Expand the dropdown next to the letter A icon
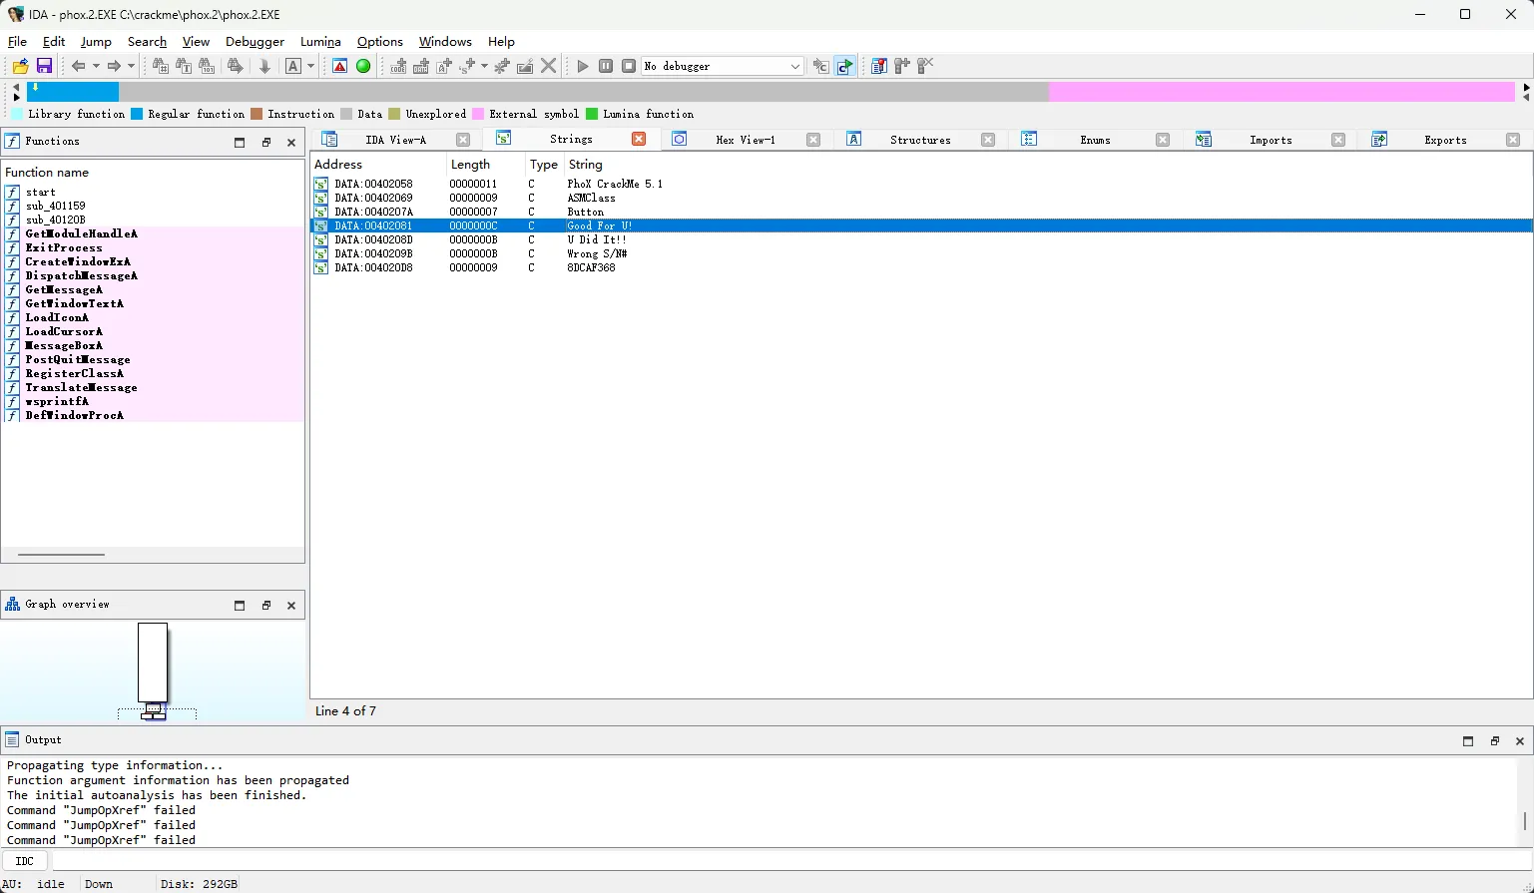The image size is (1534, 893). [x=310, y=66]
